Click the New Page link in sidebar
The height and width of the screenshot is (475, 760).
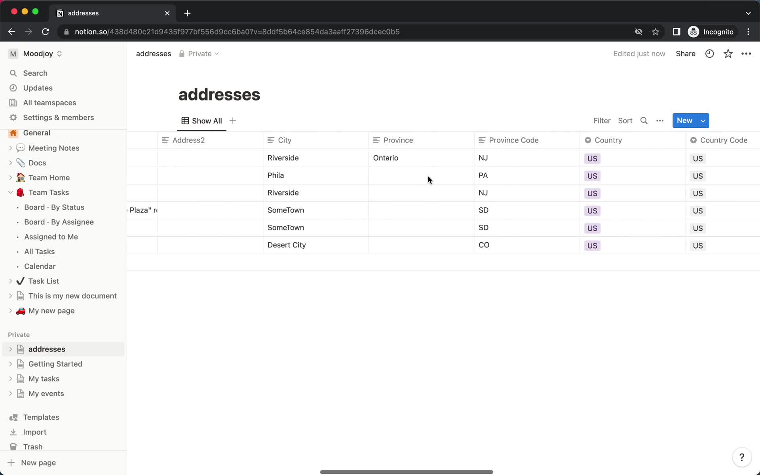[38, 462]
